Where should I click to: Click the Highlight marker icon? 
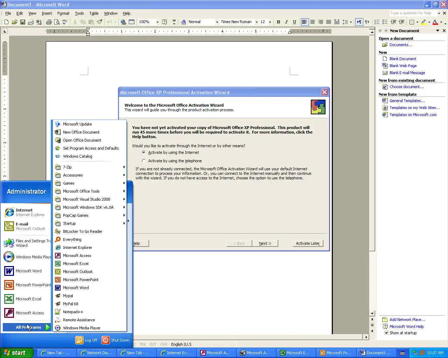pyautogui.click(x=423, y=22)
